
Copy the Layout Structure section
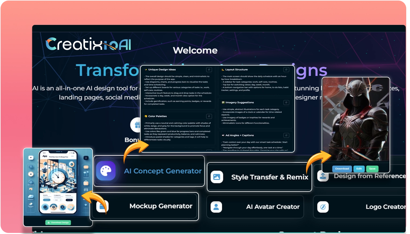point(286,70)
